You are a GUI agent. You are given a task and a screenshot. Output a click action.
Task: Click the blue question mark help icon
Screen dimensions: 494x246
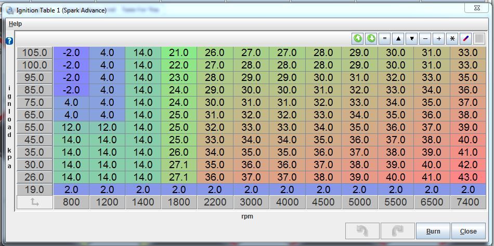pos(9,41)
